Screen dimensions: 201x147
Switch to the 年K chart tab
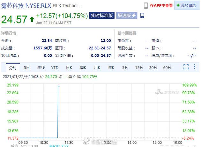(x=111, y=68)
